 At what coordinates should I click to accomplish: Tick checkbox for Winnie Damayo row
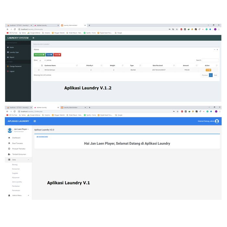point(39,70)
